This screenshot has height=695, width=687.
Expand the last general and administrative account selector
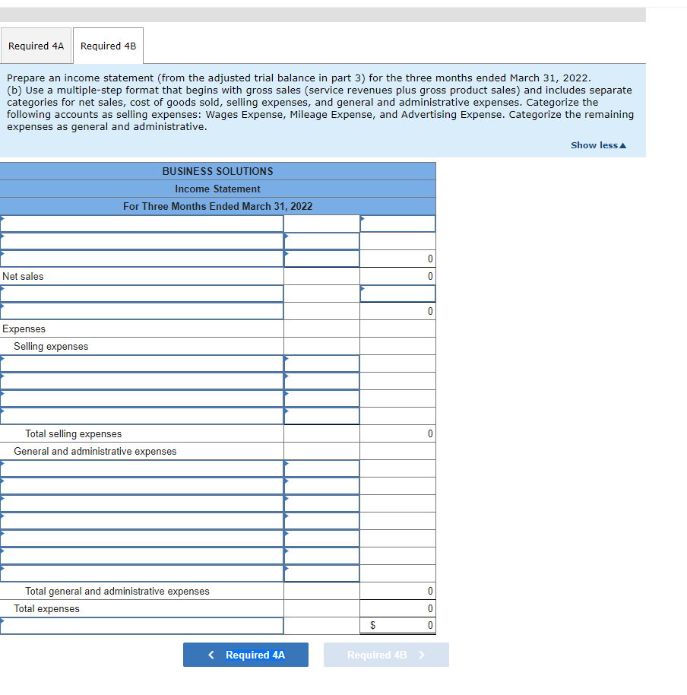(142, 573)
